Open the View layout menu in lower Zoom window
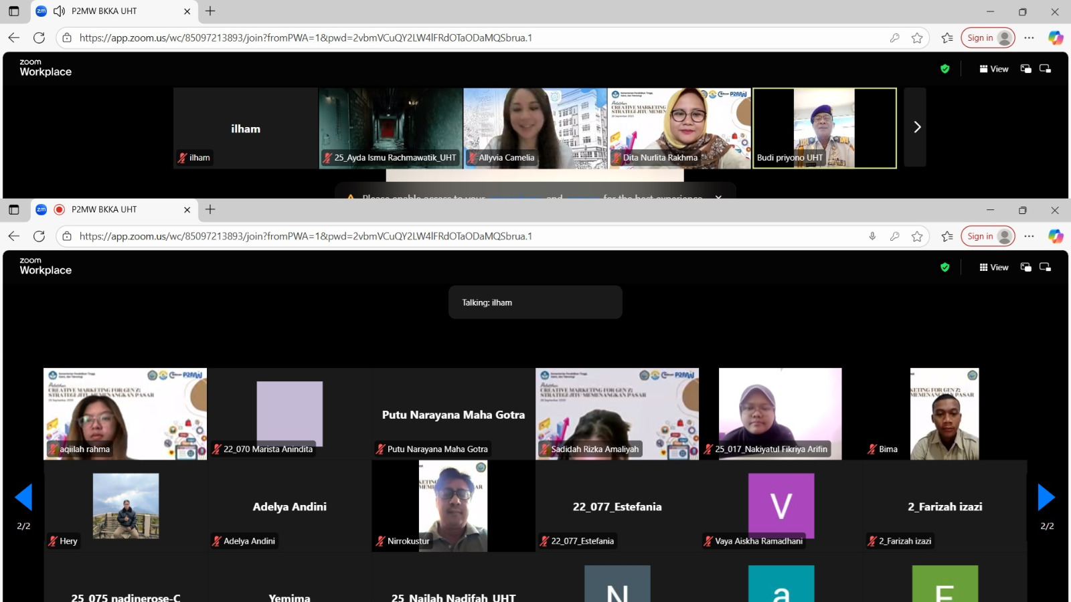 click(x=994, y=268)
